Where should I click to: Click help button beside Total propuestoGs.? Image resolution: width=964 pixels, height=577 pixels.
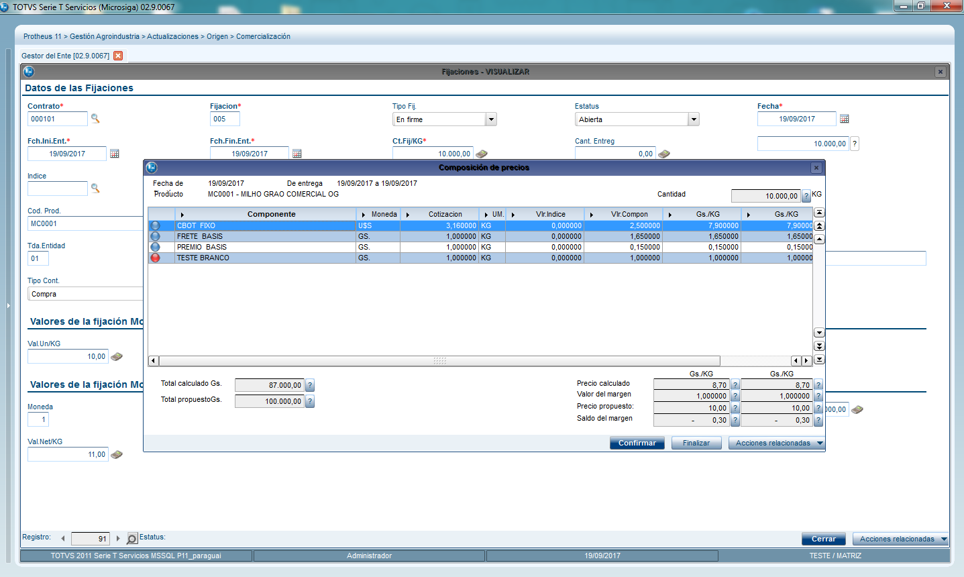click(310, 401)
